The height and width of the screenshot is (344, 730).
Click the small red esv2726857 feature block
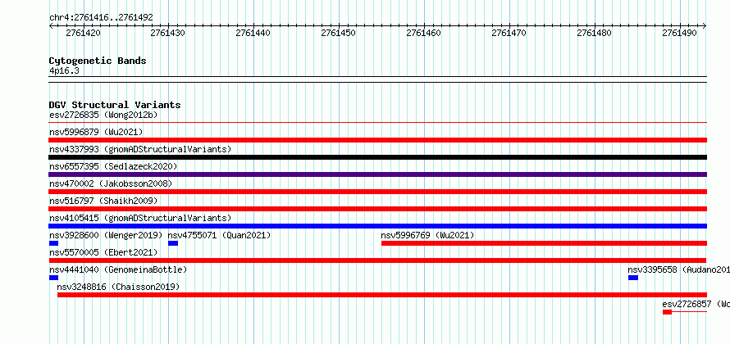[x=667, y=312]
